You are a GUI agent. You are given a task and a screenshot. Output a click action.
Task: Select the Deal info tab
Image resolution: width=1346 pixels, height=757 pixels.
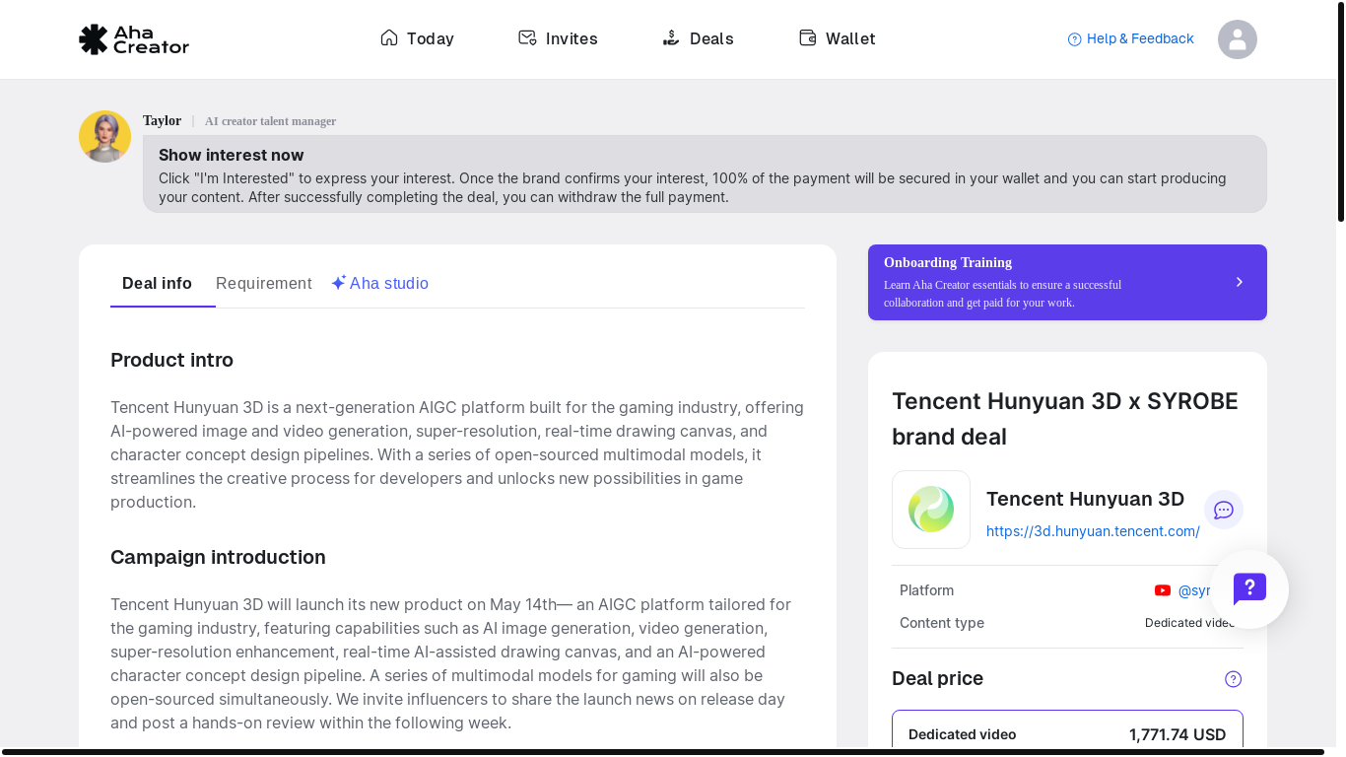(158, 284)
